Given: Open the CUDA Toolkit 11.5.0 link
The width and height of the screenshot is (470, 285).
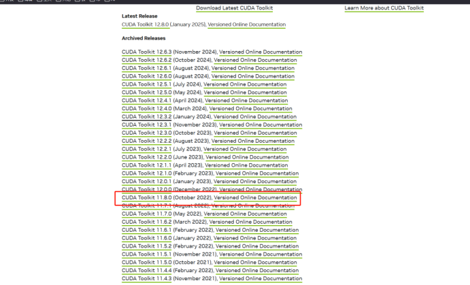Looking at the screenshot, I should point(146,263).
